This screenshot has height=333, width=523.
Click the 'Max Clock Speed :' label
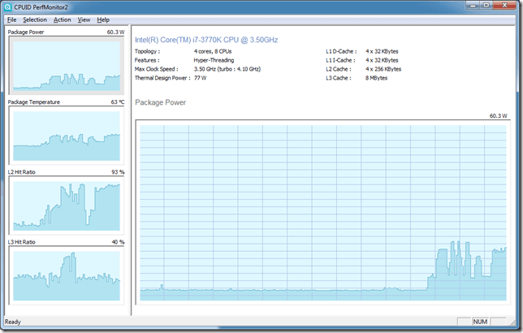coord(156,69)
